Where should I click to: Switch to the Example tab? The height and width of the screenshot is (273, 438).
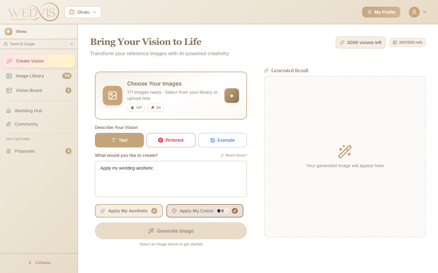[222, 140]
